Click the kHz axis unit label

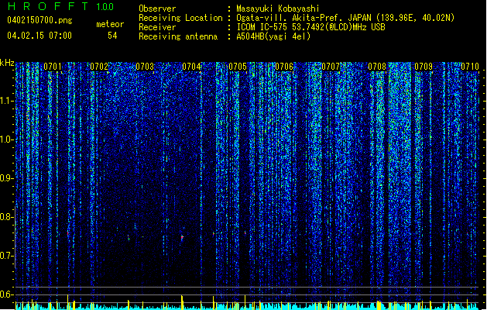point(7,63)
